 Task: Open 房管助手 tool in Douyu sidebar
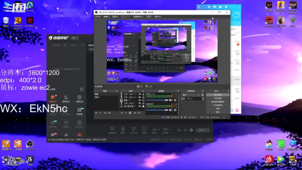click(66, 99)
